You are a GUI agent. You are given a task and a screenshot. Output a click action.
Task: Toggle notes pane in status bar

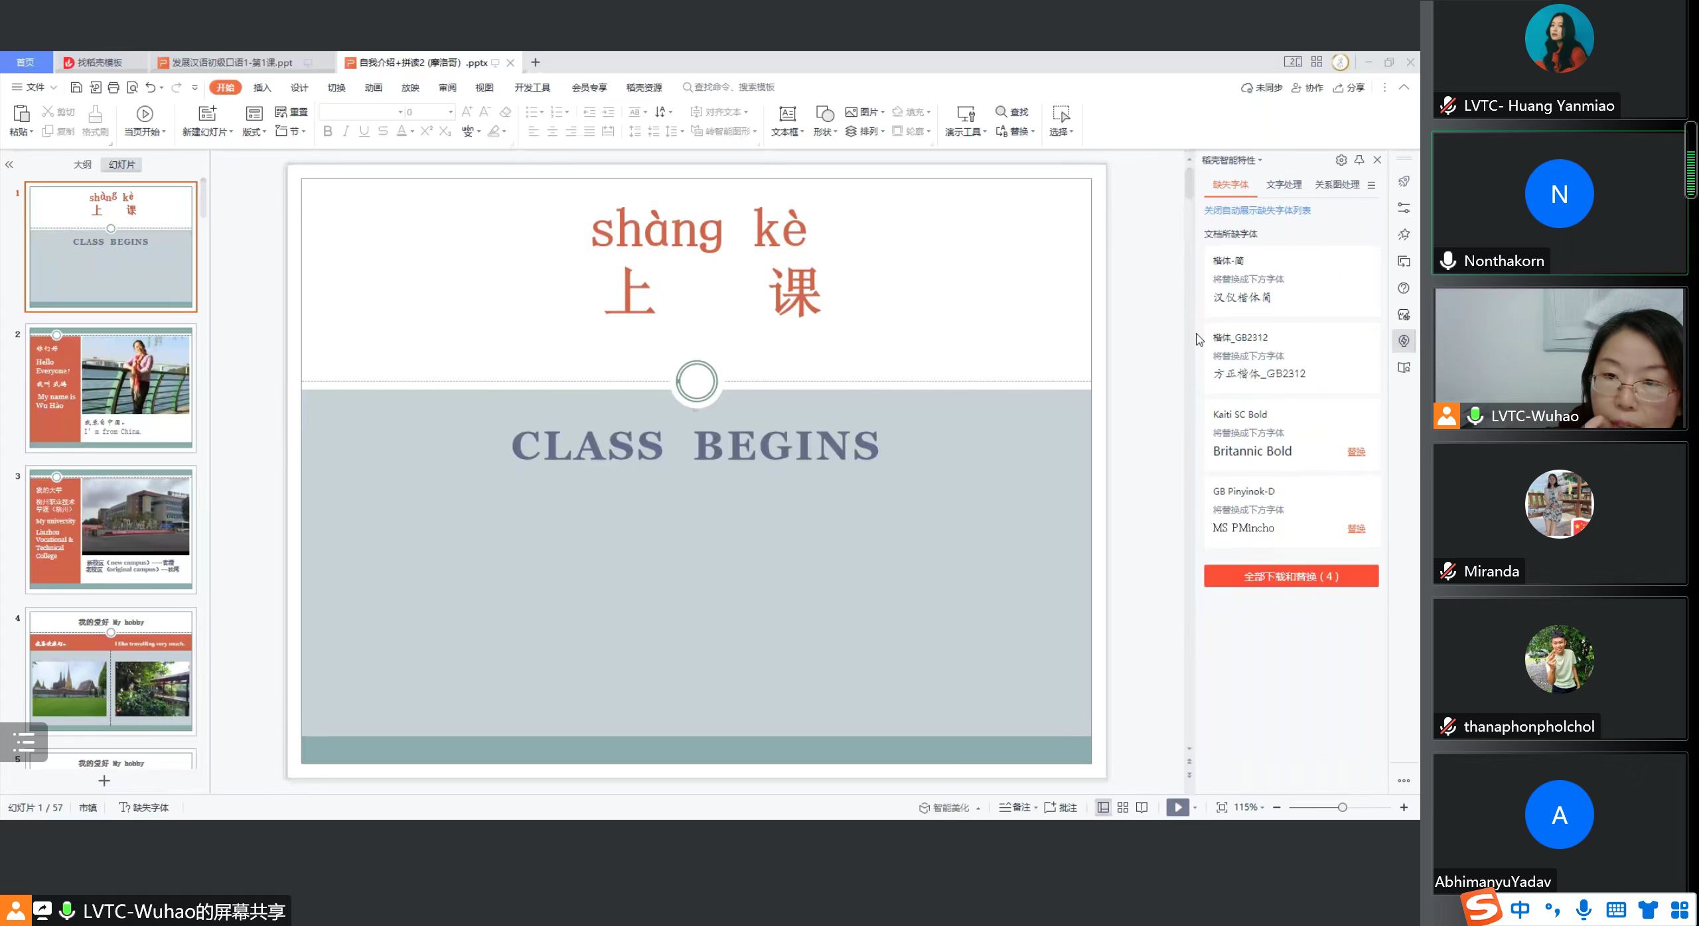click(x=1015, y=807)
